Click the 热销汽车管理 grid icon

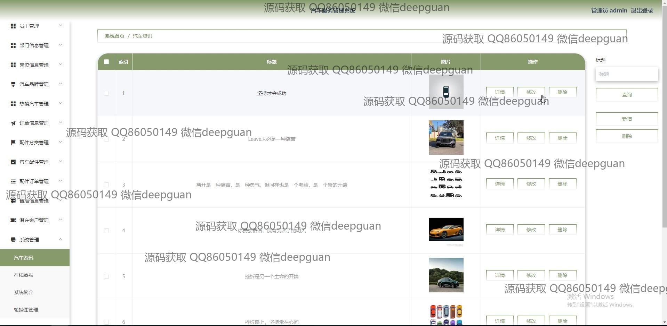[13, 104]
